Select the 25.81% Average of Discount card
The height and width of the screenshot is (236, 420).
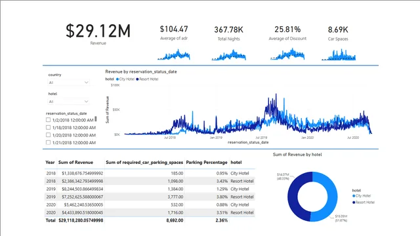tap(287, 33)
